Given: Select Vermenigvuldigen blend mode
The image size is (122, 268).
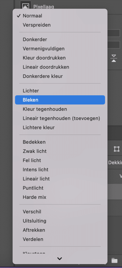Looking at the screenshot, I should (x=60, y=49).
